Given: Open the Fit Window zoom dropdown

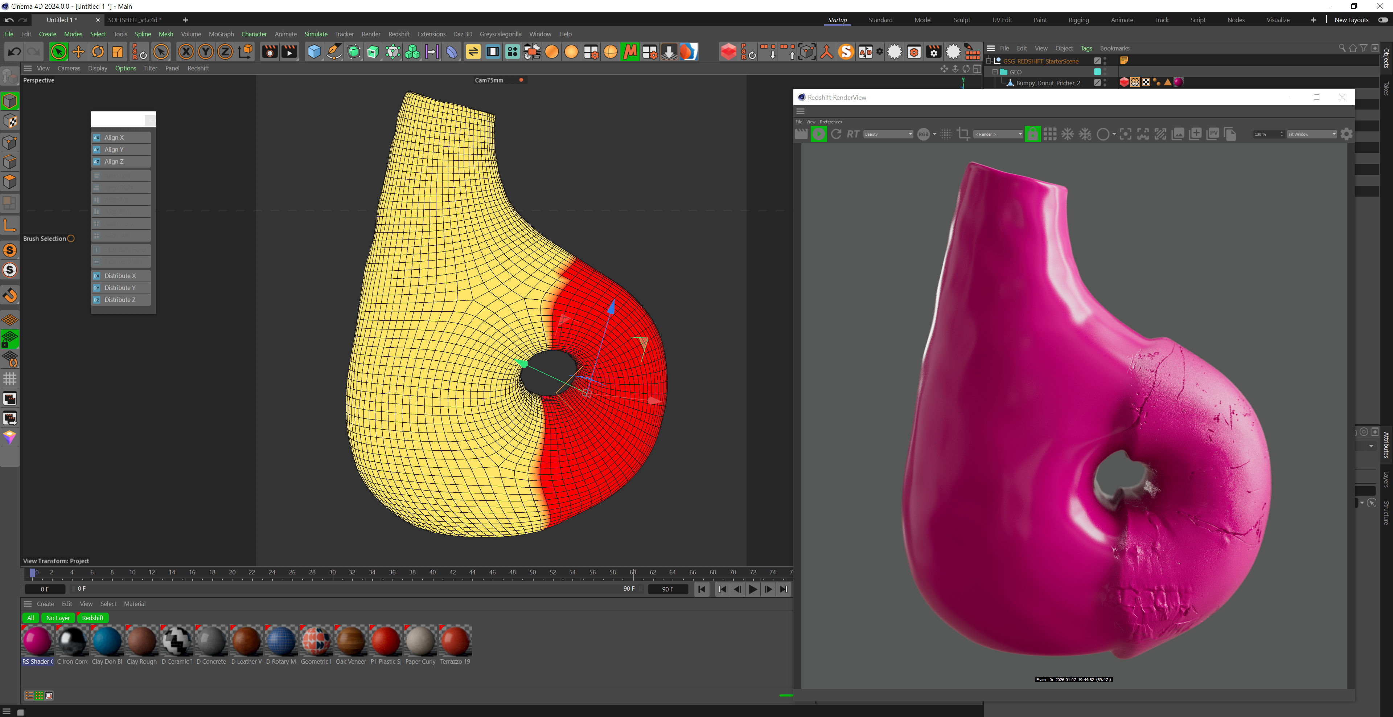Looking at the screenshot, I should coord(1311,134).
